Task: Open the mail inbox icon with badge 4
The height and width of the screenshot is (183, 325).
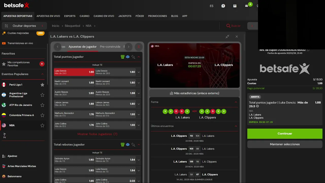Action: click(247, 6)
